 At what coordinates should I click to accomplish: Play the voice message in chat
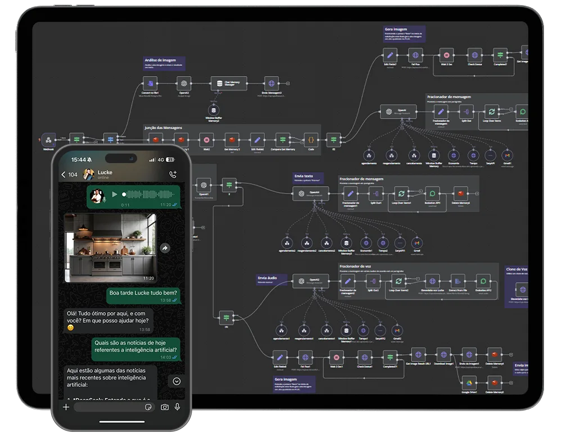(x=115, y=195)
